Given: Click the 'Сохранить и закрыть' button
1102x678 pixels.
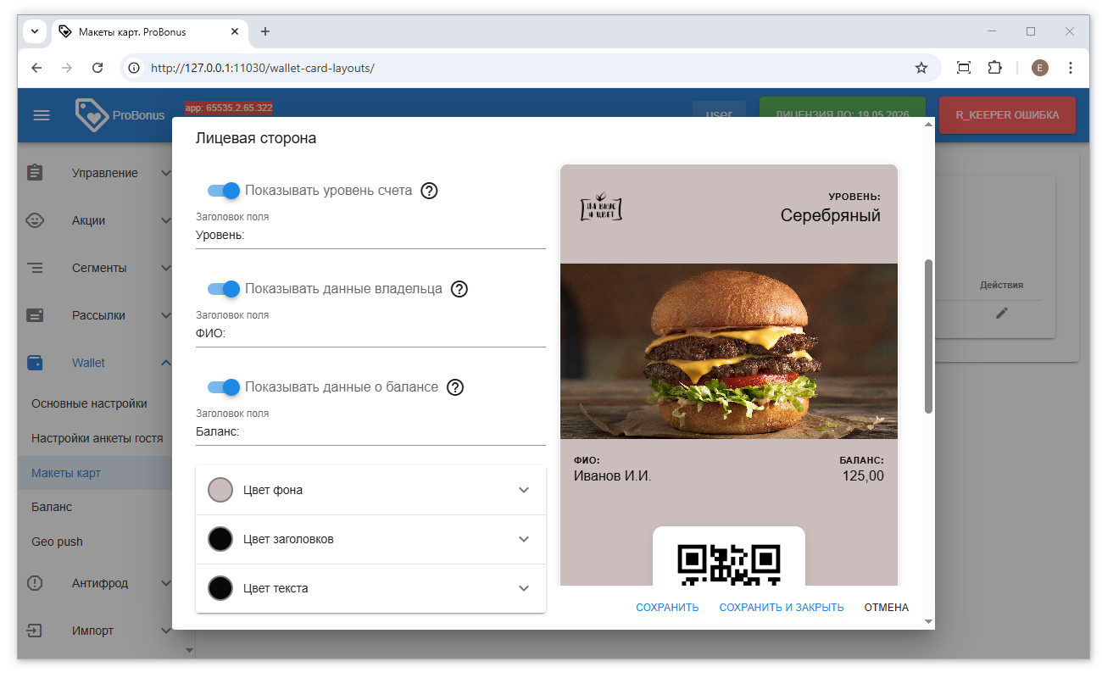Looking at the screenshot, I should pyautogui.click(x=781, y=608).
